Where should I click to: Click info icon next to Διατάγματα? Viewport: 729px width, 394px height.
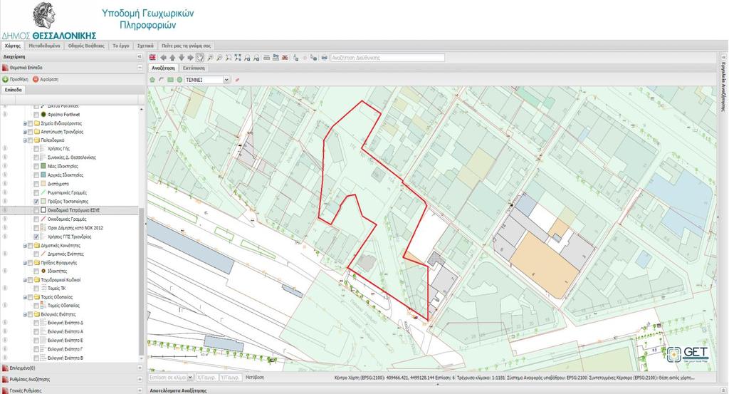pyautogui.click(x=5, y=183)
